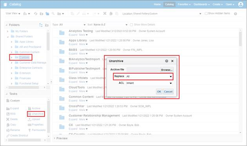
Task: Open the user profile avatar icon
Action: (241, 4)
